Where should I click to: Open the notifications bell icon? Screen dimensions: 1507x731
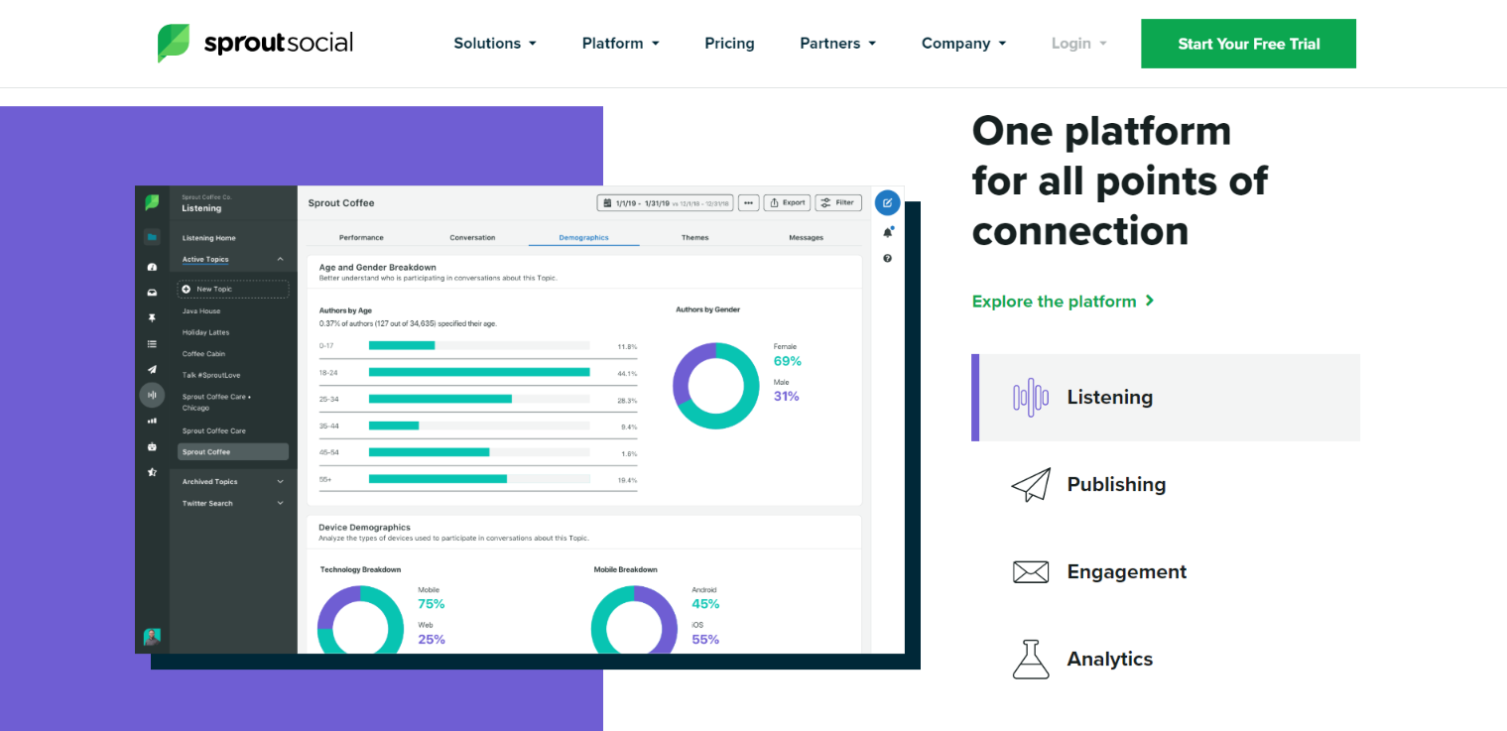click(x=887, y=232)
